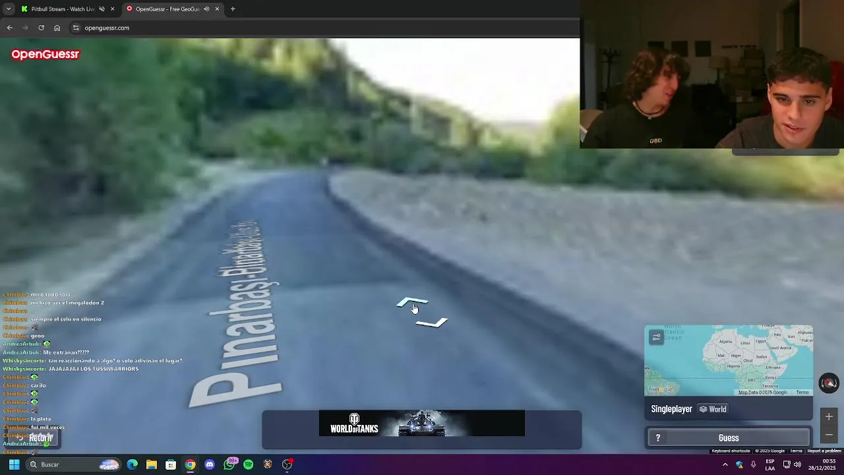This screenshot has height=475, width=844.
Task: Expand the tab search dropdown
Action: 9,9
